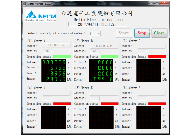Screen dimensions: 190x135
Task: Click 'Select quantity of connected meter' label
Action: point(56,33)
